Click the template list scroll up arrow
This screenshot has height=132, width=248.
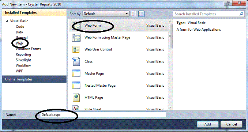pyautogui.click(x=170, y=21)
